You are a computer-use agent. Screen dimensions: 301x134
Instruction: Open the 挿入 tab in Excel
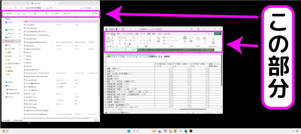coord(119,33)
